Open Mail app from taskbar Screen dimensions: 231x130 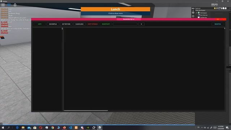(x=29, y=127)
